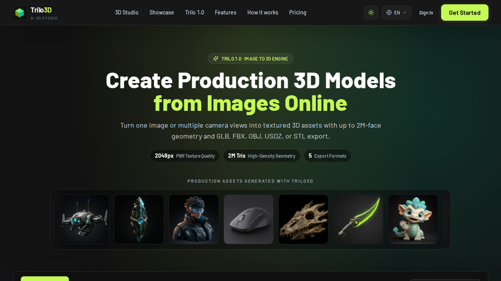This screenshot has height=281, width=501.
Task: Click the "Create Production 3D Models" headline
Action: point(250,80)
